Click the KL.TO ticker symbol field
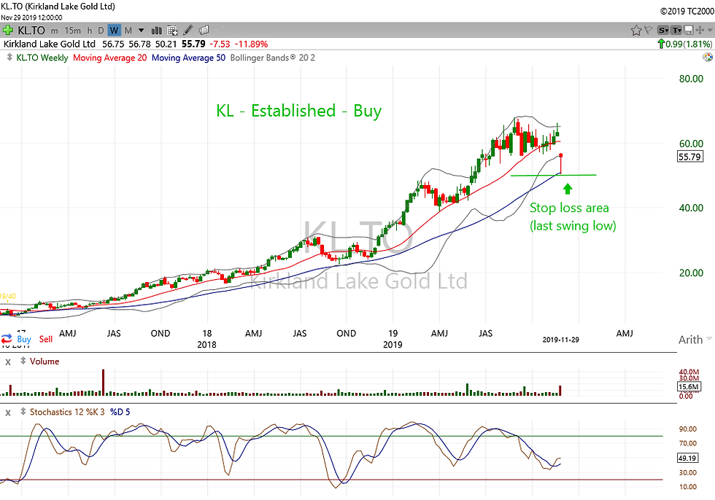This screenshot has width=715, height=500. (31, 31)
